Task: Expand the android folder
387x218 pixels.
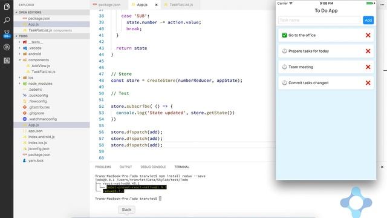Action: coord(19,54)
